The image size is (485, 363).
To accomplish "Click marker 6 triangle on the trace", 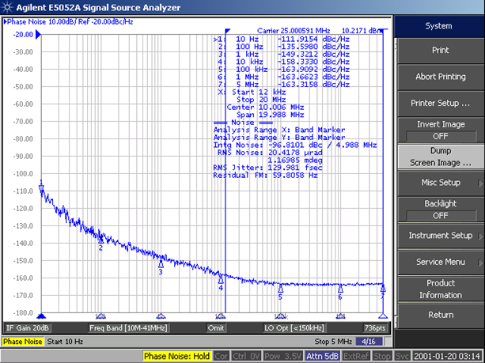I will pos(340,289).
